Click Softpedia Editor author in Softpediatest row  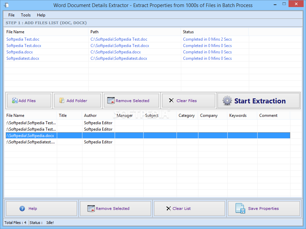(x=98, y=142)
